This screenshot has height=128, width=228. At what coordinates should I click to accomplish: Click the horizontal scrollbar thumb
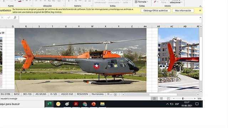point(163,95)
